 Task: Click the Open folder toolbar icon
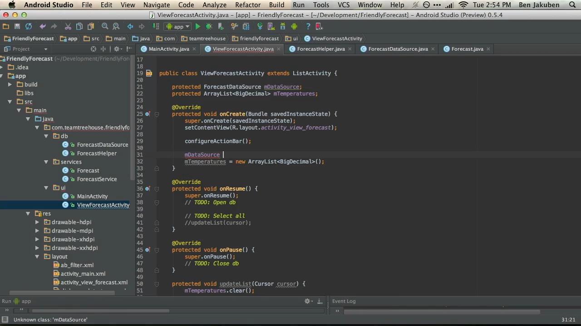coord(6,27)
